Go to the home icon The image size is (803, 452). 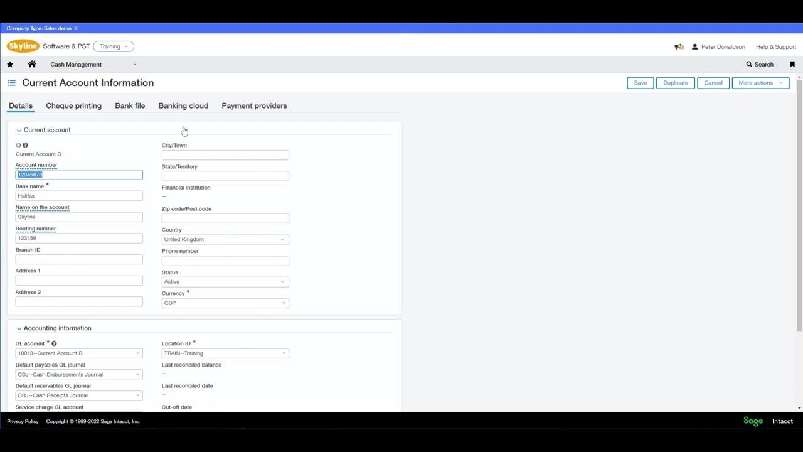coord(32,64)
